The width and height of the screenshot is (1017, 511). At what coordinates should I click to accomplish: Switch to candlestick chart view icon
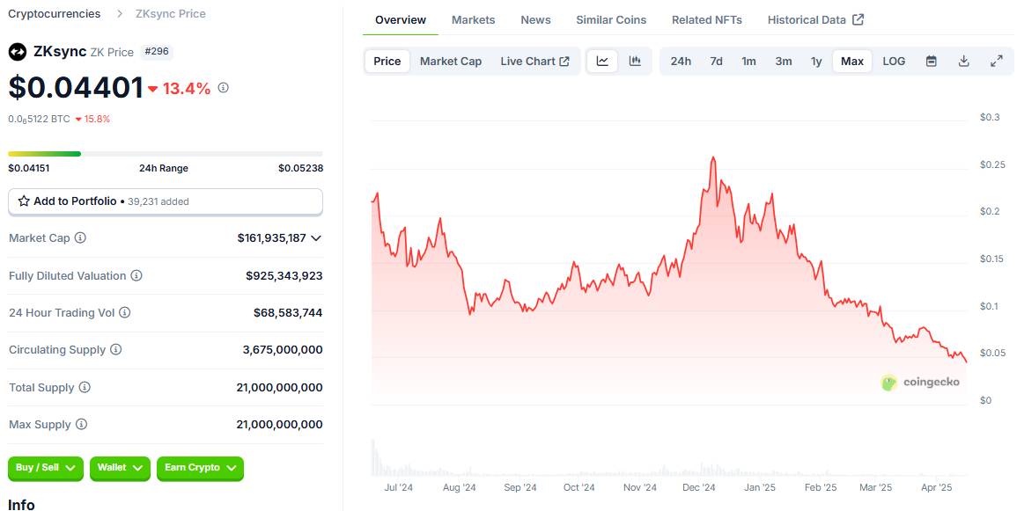click(x=635, y=61)
